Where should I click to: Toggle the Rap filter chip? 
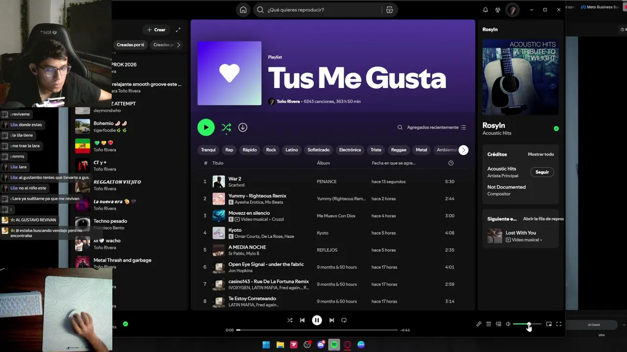[x=229, y=150]
